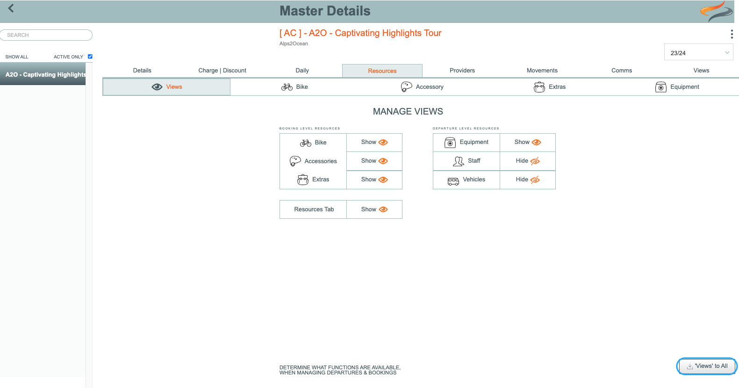Viewport: 739px width, 388px height.
Task: Click into the SEARCH field
Action: (46, 35)
